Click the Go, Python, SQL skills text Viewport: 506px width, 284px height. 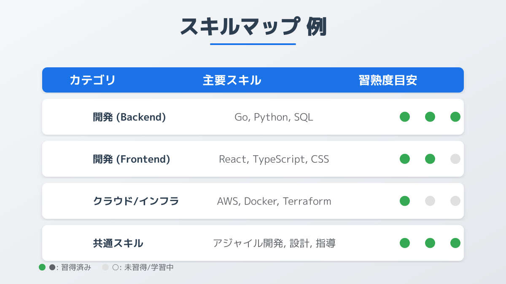[274, 117]
